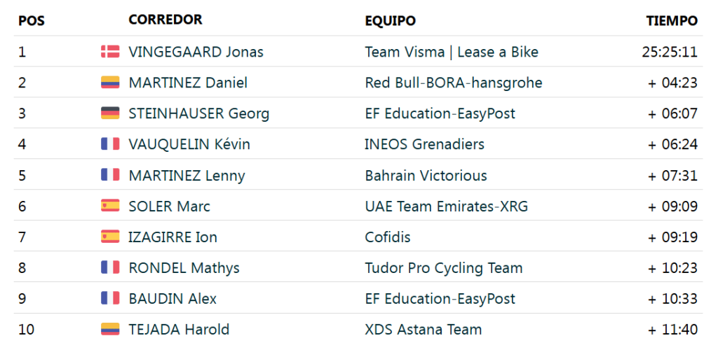
Task: Open UAE Team Emirates-XRG team page
Action: (446, 206)
